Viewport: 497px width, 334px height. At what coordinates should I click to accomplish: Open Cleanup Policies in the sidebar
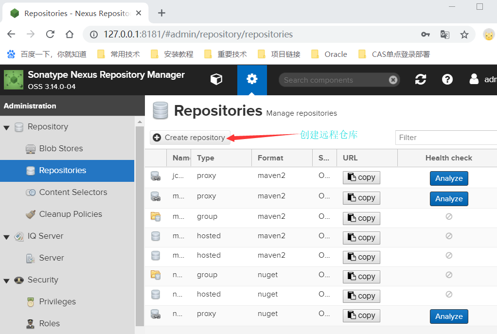click(x=67, y=214)
